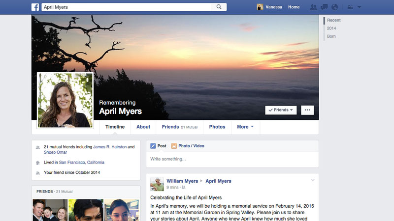Go to Home in the top bar
The image size is (394, 221).
(x=294, y=7)
